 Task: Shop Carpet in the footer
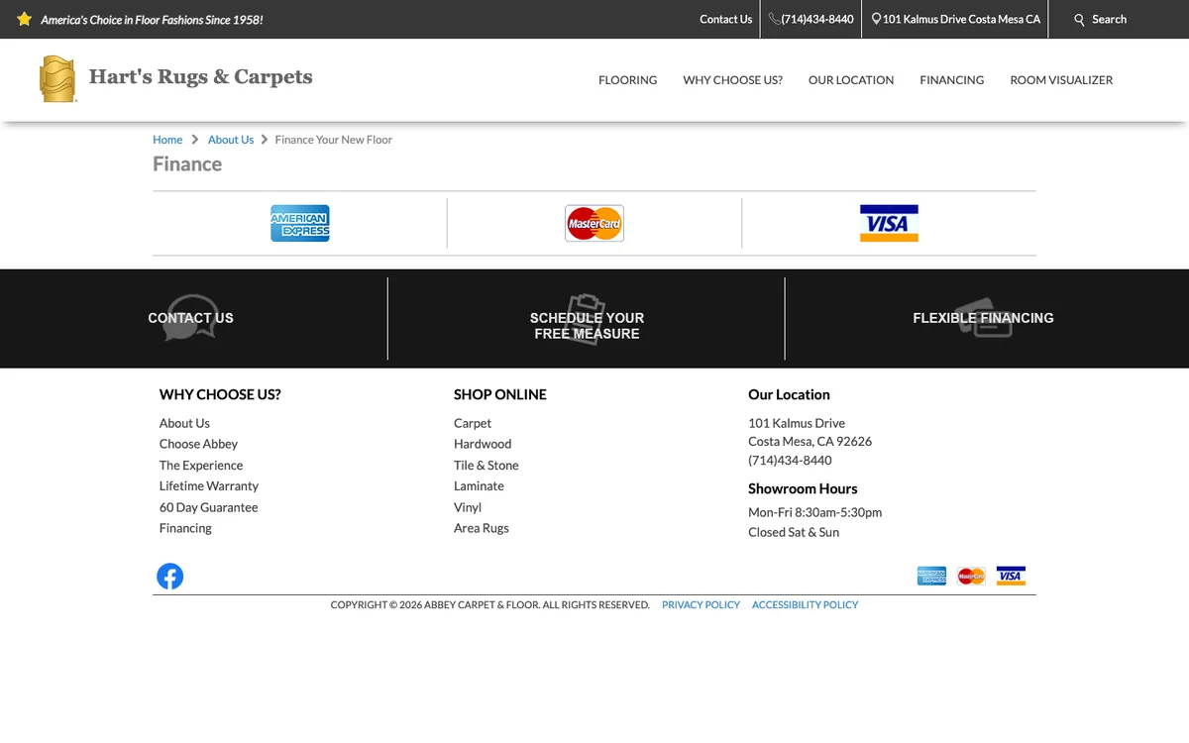coord(473,423)
